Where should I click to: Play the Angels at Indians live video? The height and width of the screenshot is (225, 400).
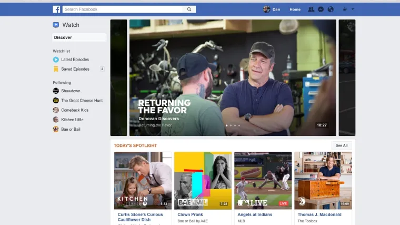click(x=263, y=180)
